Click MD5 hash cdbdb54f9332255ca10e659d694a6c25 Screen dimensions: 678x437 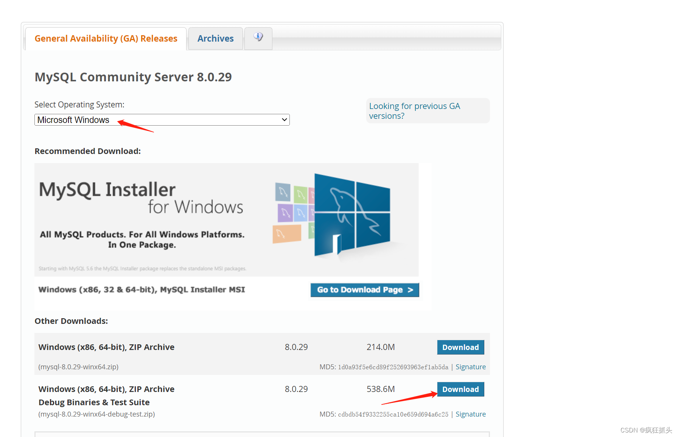tap(393, 414)
